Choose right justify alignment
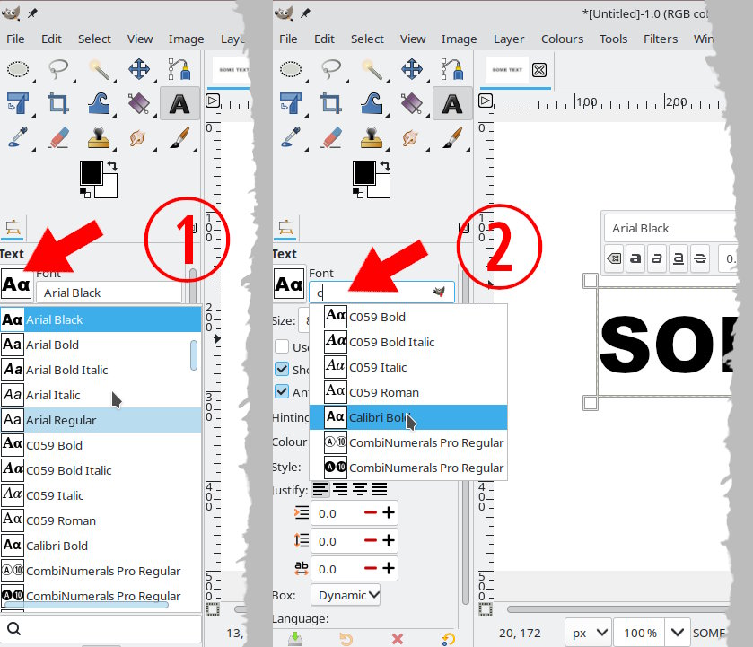This screenshot has height=647, width=753. 340,489
